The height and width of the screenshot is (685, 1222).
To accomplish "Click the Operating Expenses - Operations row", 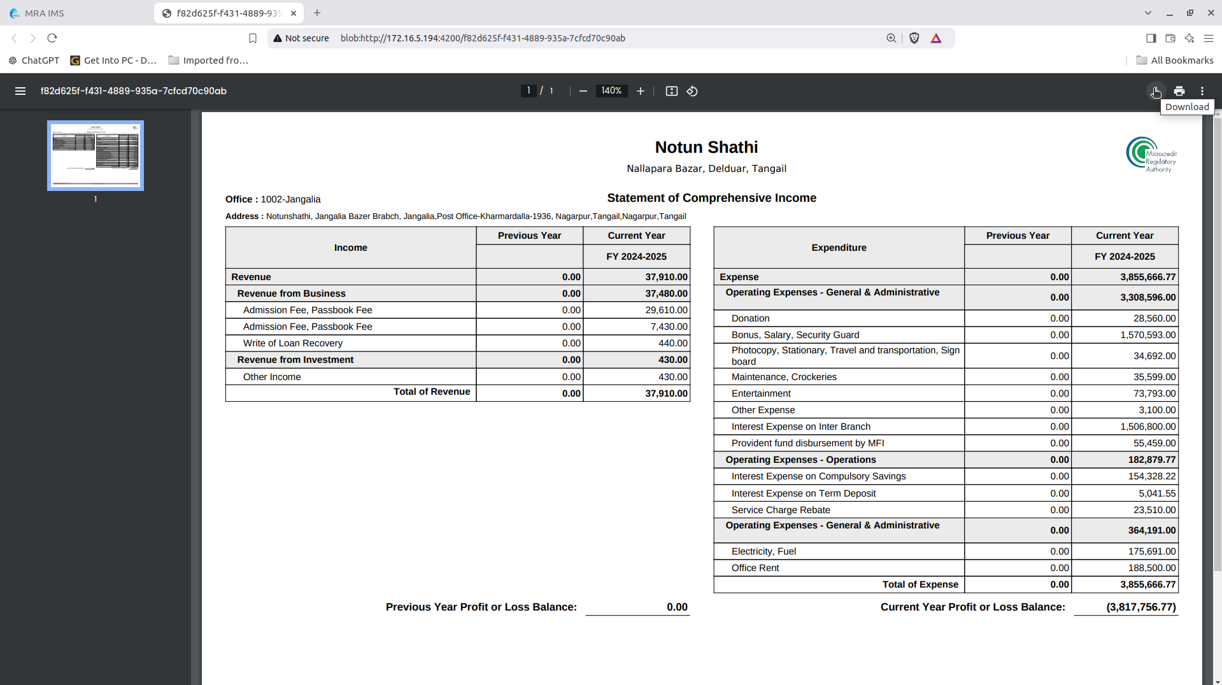I will (946, 460).
